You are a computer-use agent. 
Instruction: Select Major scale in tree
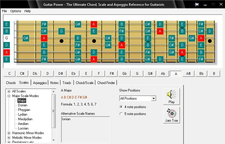pyautogui.click(x=22, y=101)
